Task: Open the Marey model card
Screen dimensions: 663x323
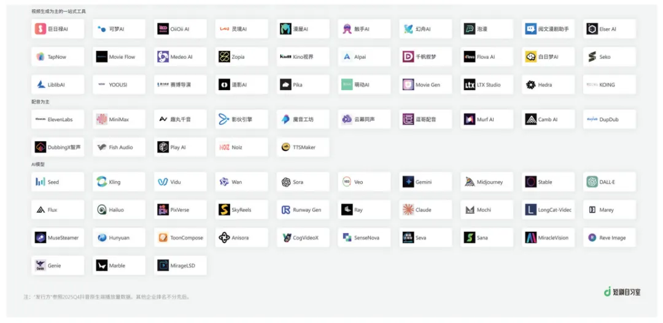Action: 610,210
